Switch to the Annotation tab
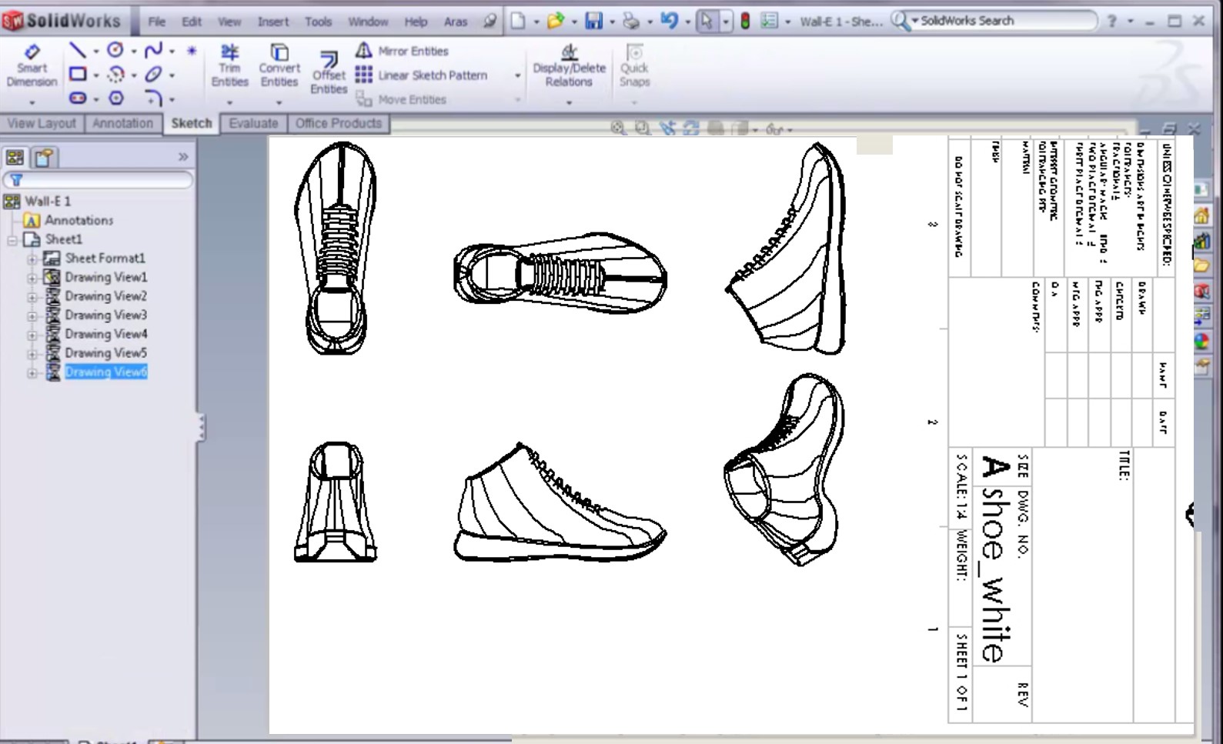 (122, 123)
